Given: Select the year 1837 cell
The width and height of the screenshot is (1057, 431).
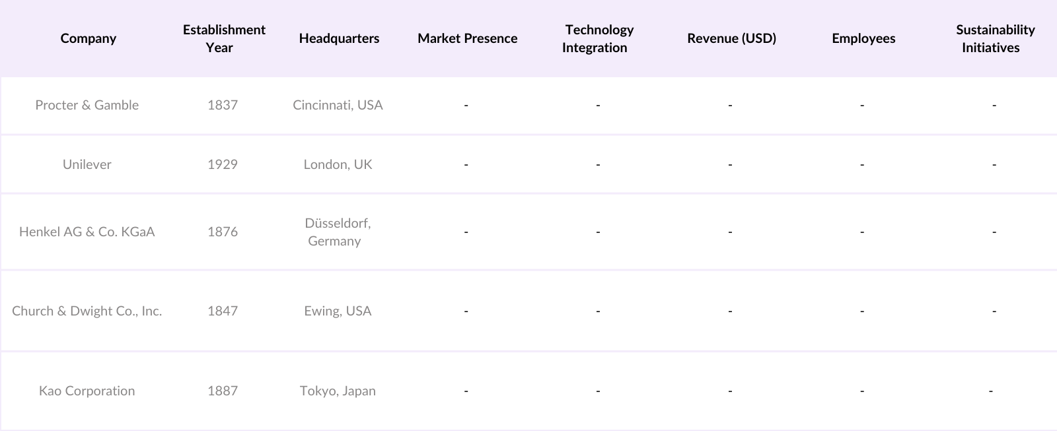Looking at the screenshot, I should (223, 105).
